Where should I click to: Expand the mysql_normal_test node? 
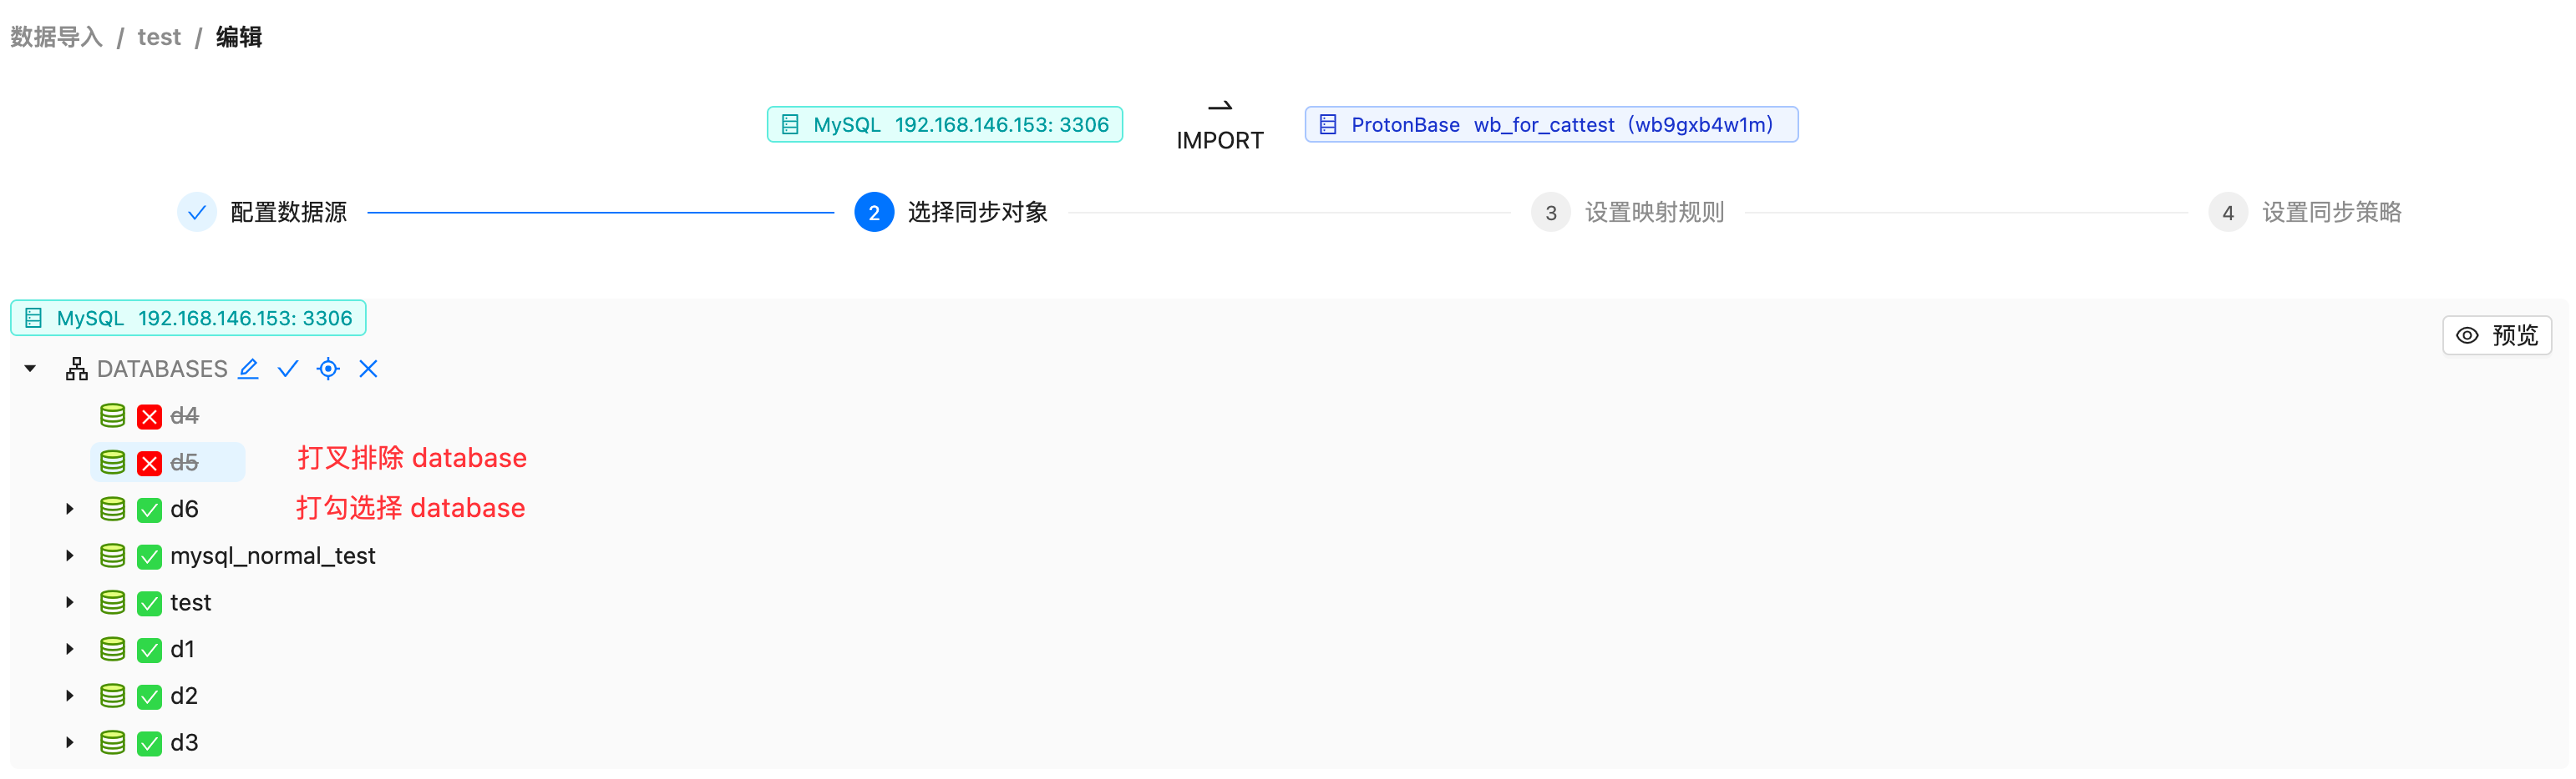click(69, 555)
